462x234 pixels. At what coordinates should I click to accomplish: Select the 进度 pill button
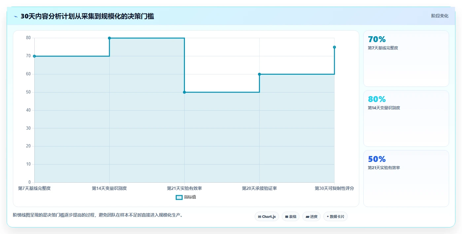coord(311,217)
